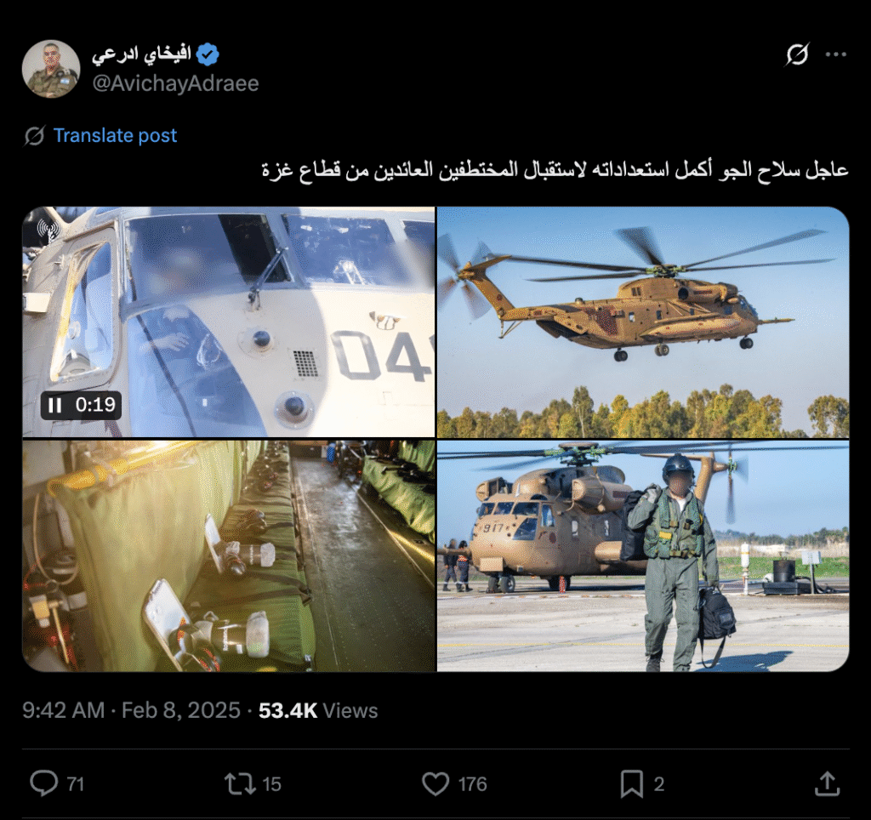Click the 53.4K Views count

(x=318, y=710)
